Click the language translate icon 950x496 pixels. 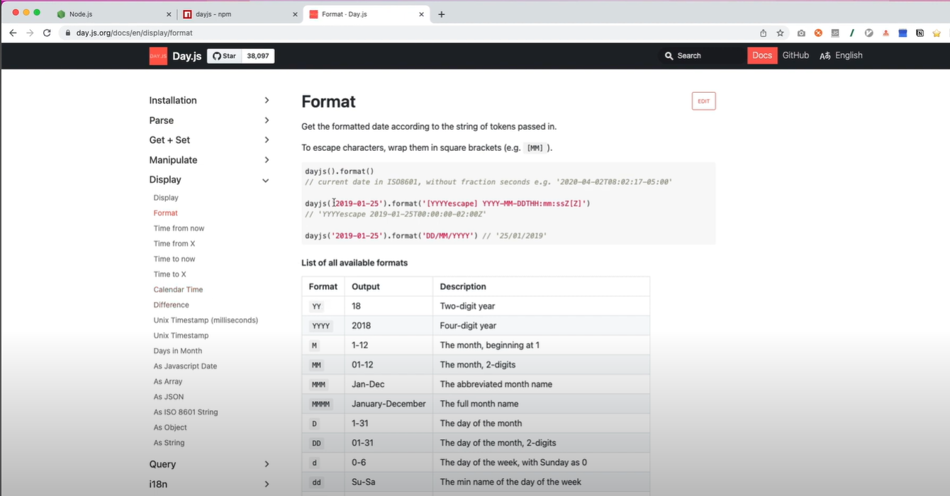pos(825,56)
